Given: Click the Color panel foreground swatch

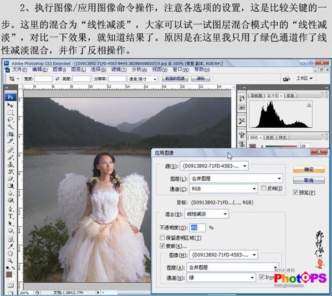Looking at the screenshot, I should [253, 146].
